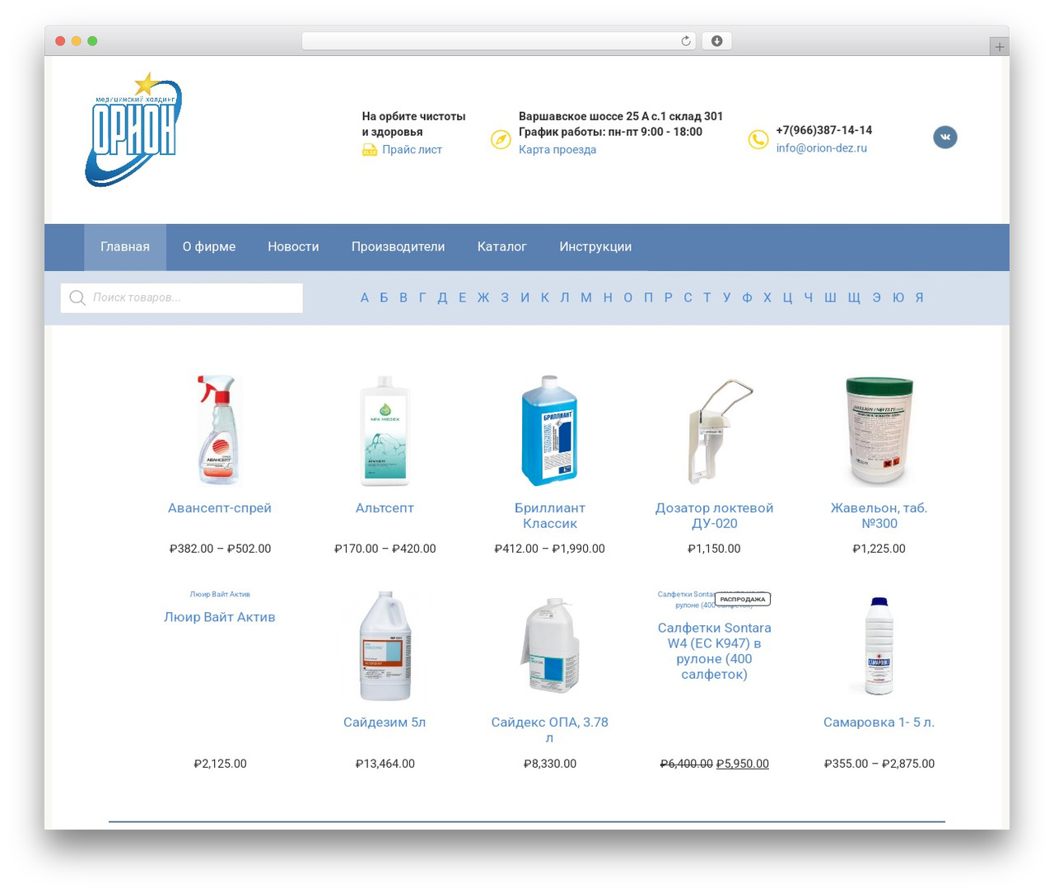Select the О фирме menu item
Image resolution: width=1054 pixels, height=893 pixels.
click(208, 246)
